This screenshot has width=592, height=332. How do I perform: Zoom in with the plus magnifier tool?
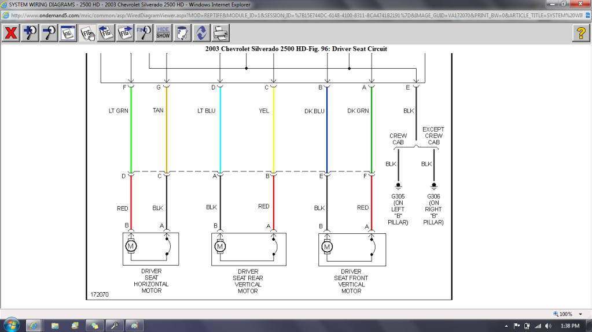tap(30, 33)
